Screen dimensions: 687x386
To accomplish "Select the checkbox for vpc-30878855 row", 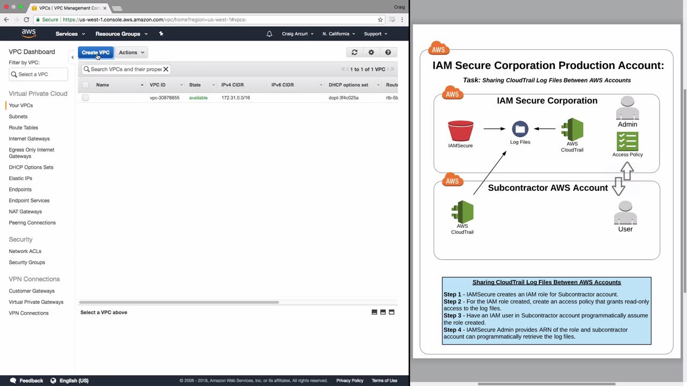I will click(85, 98).
